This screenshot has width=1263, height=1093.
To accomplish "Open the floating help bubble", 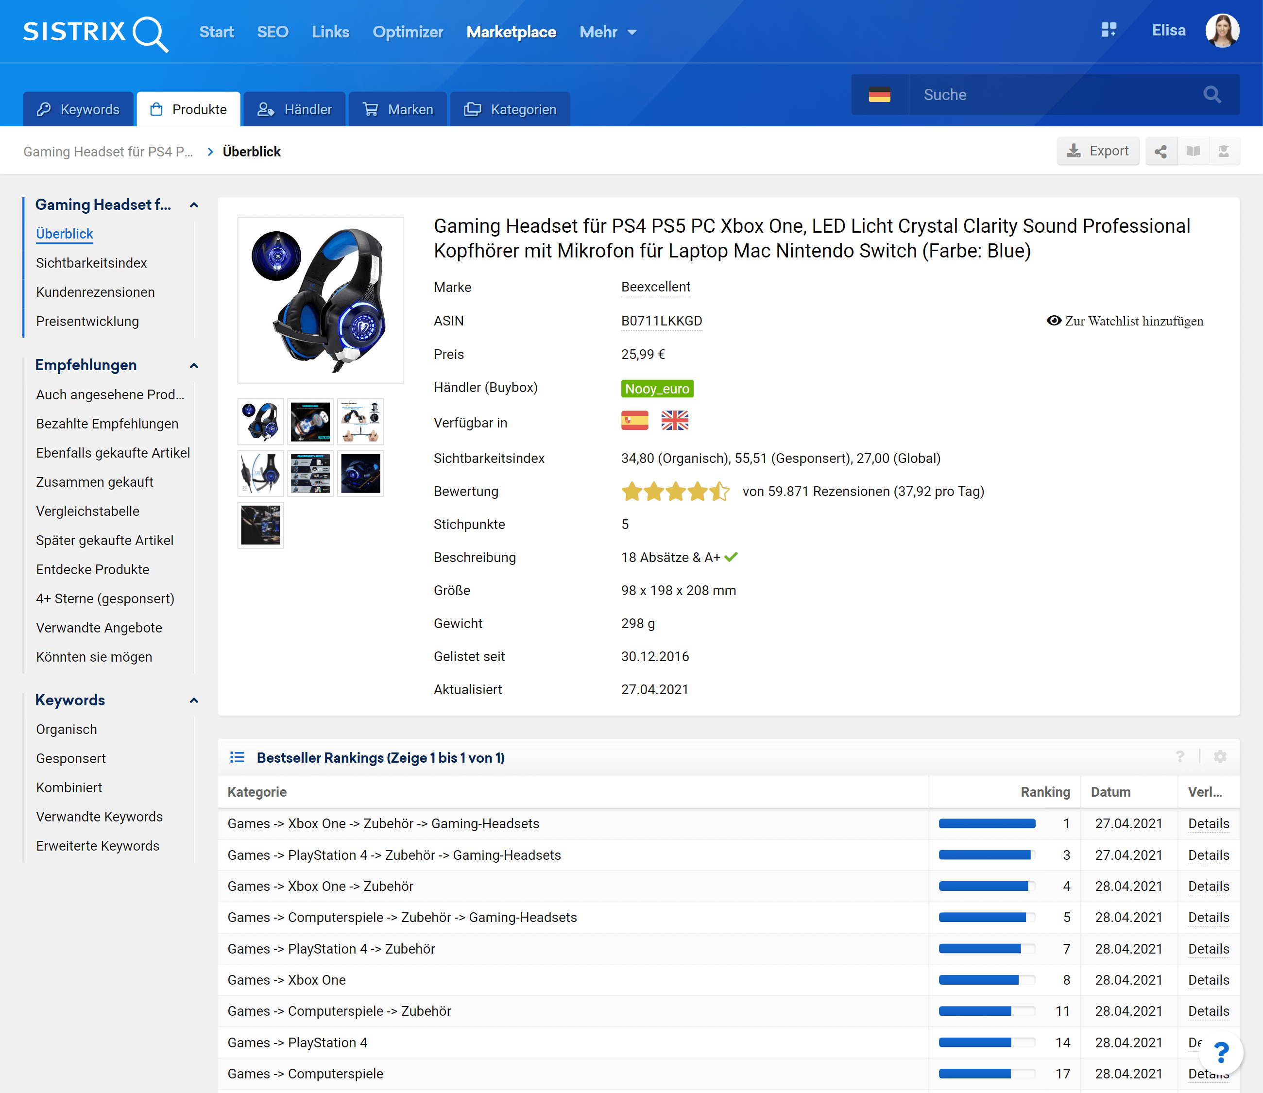I will pyautogui.click(x=1221, y=1052).
